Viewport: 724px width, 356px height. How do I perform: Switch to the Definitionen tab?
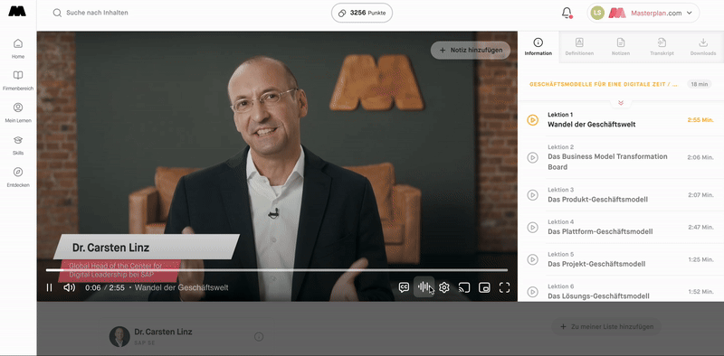(x=579, y=47)
